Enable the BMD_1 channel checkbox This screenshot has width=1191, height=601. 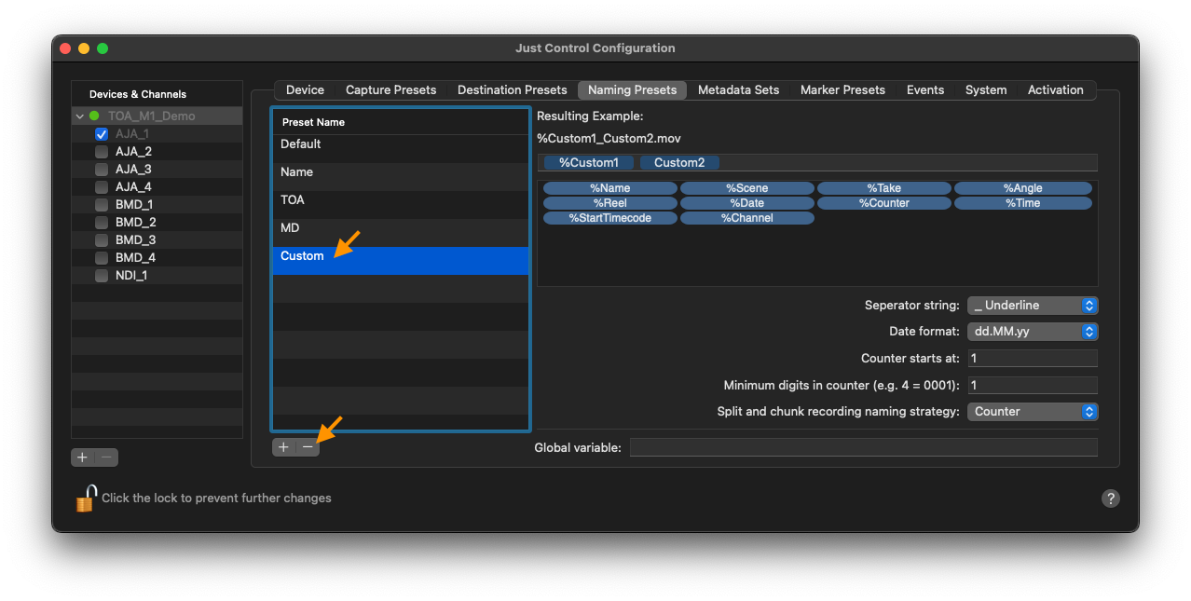[x=102, y=205]
